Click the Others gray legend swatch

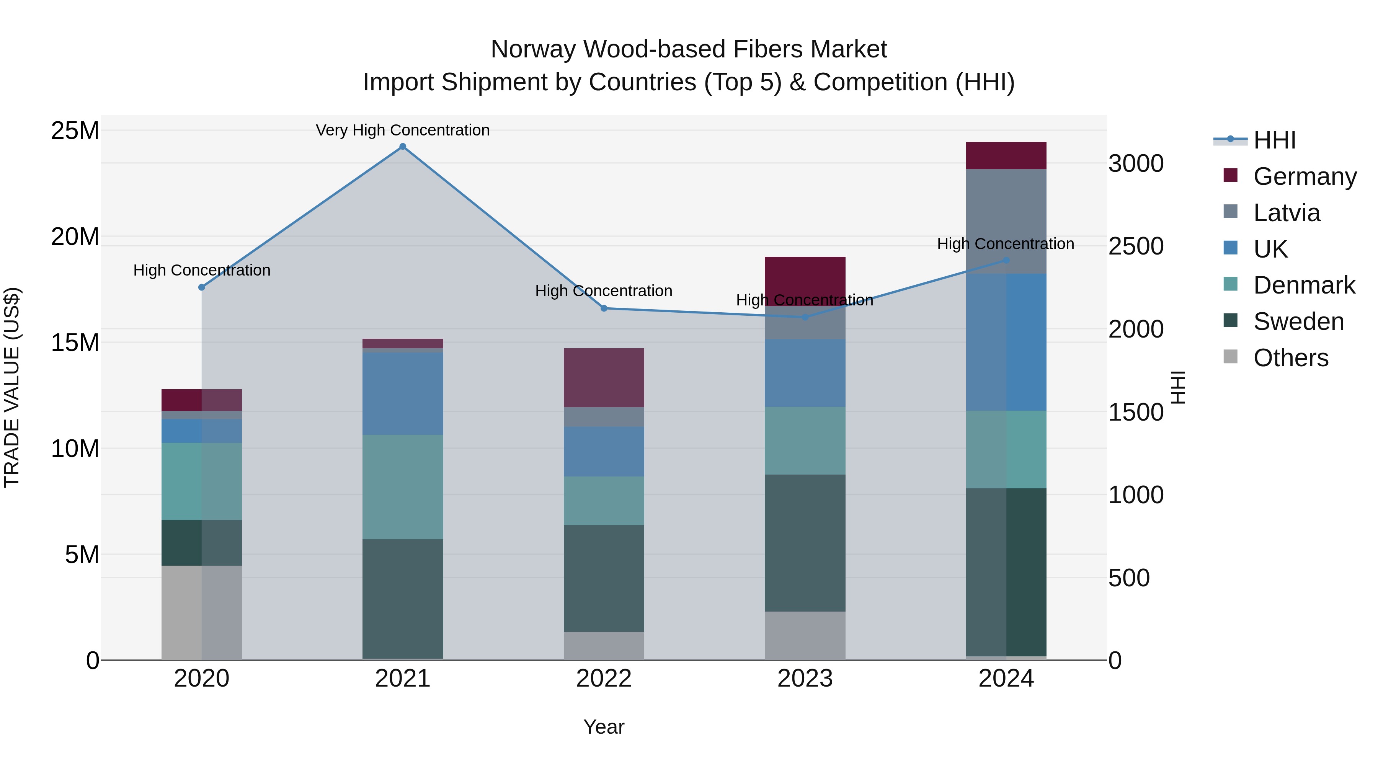click(x=1230, y=356)
